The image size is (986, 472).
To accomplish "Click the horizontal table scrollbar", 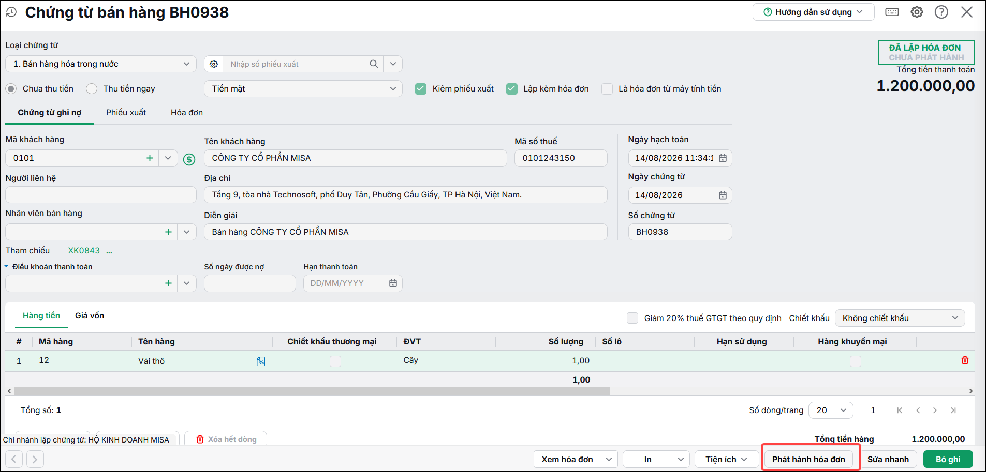I will tap(312, 391).
